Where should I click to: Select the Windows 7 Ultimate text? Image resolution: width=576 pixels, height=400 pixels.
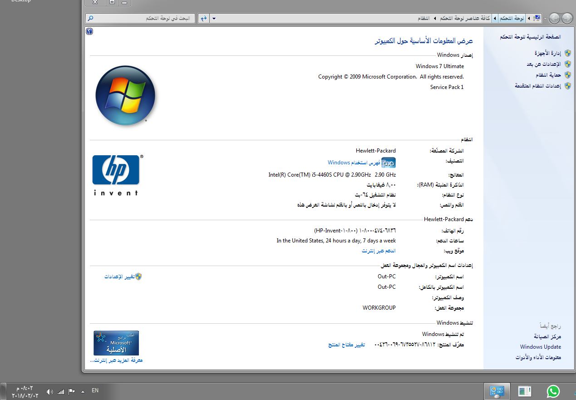440,66
